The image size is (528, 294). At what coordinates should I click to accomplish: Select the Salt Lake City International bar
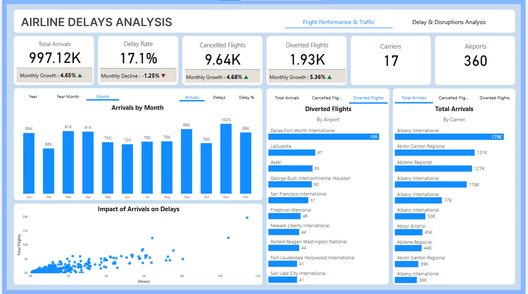tap(283, 280)
